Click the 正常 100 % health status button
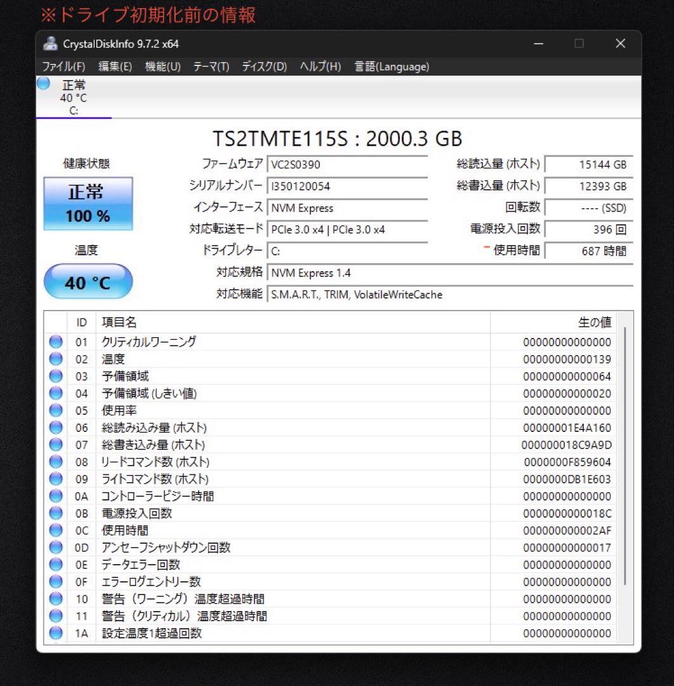This screenshot has height=686, width=674. tap(88, 203)
